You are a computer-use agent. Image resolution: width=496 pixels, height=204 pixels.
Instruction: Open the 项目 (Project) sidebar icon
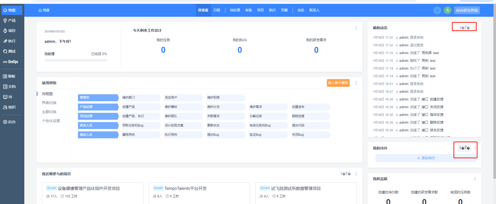click(10, 31)
